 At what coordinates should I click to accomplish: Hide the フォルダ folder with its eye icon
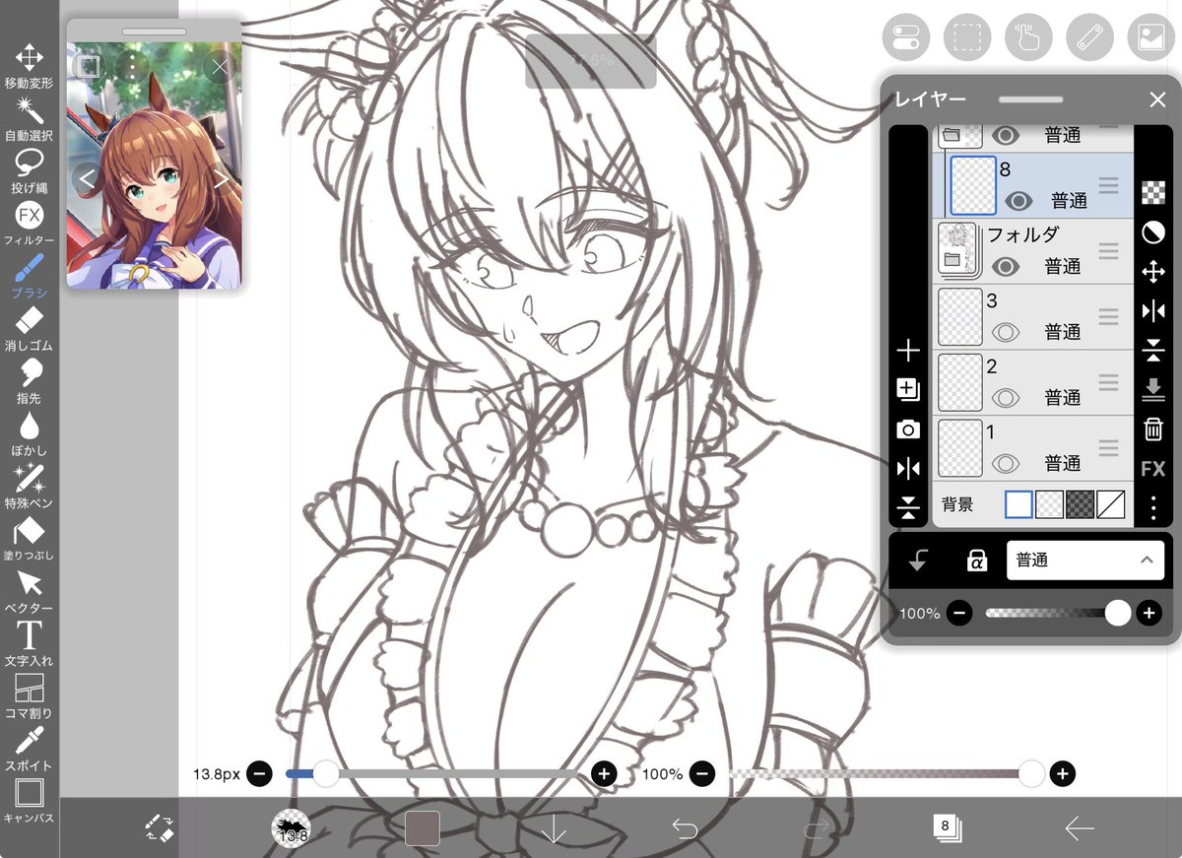[1005, 266]
